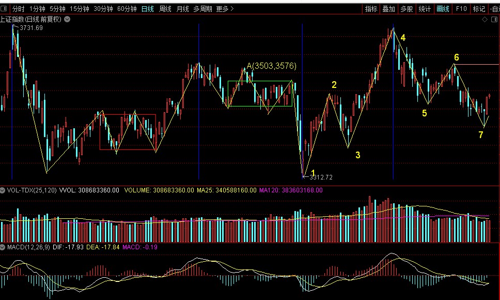Screen dimensions: 500x300
Task: Open the 多周期 multi-period view
Action: [202, 9]
